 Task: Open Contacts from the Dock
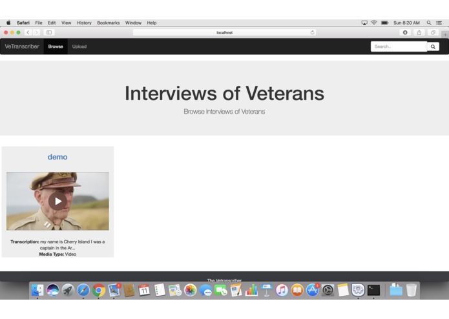(129, 290)
